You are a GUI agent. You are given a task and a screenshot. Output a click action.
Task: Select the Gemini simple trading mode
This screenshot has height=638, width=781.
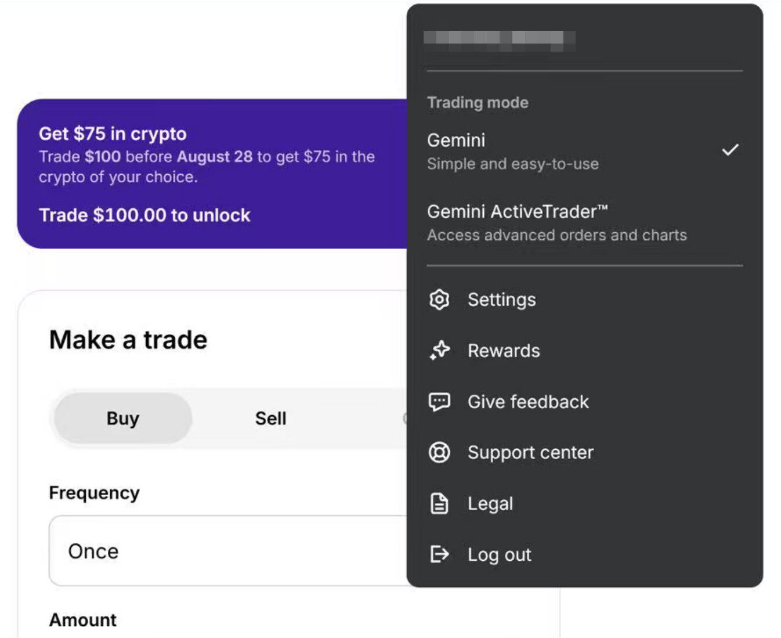coord(513,151)
